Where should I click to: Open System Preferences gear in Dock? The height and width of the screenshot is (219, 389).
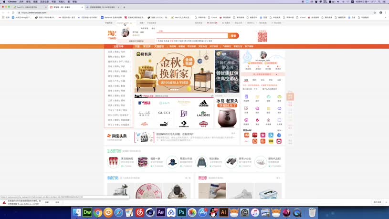coord(244,212)
